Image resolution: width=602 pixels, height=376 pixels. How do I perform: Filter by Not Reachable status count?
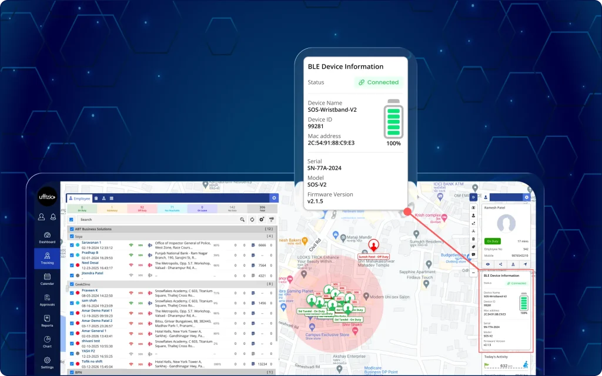click(x=172, y=209)
